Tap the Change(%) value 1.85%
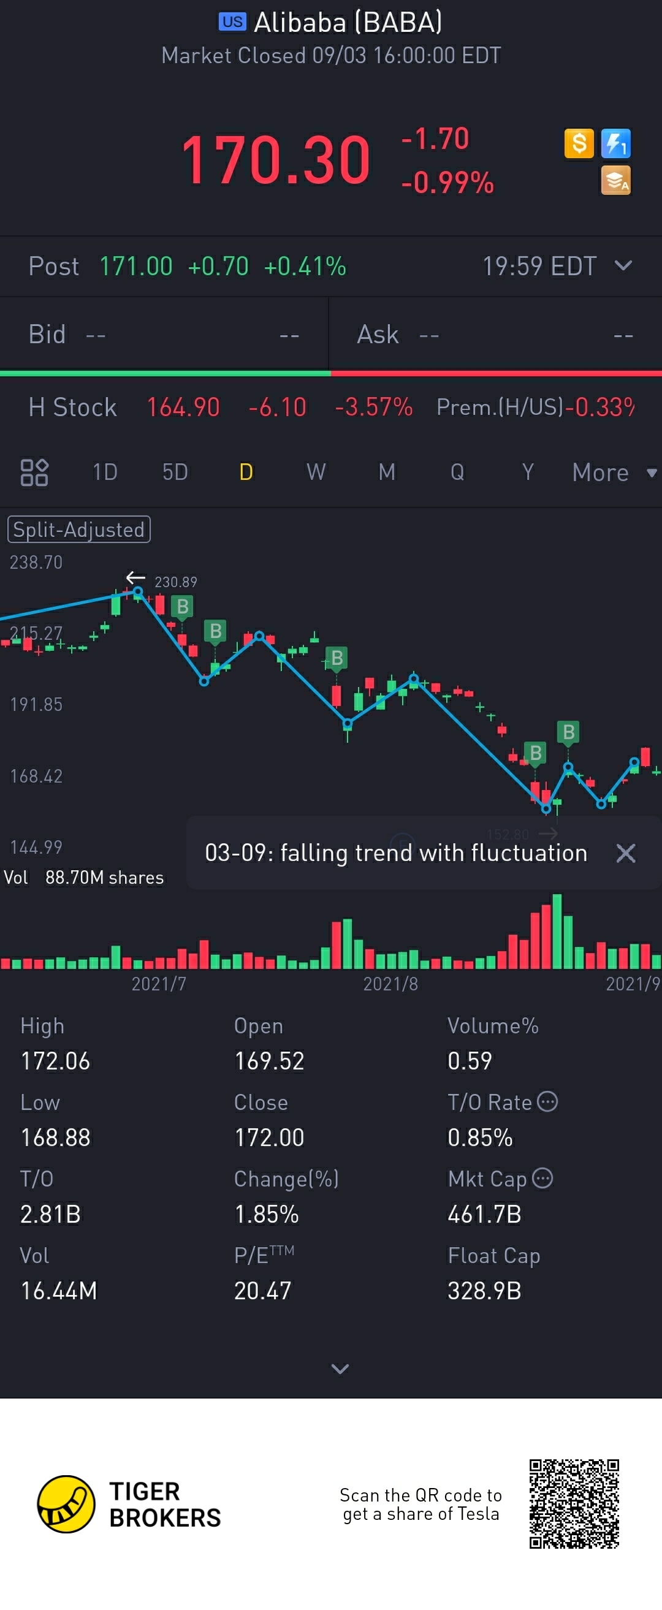This screenshot has width=662, height=1610. coord(267,1214)
